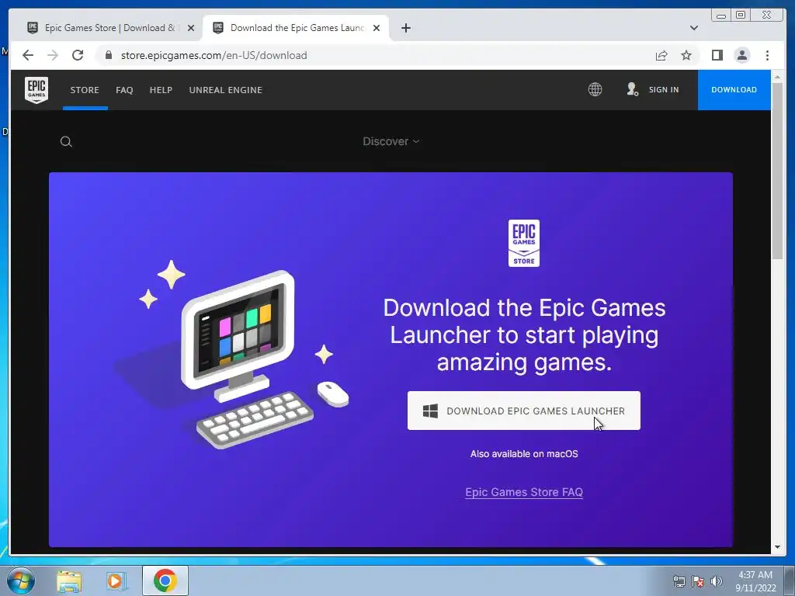Select the STORE navigation item
Viewport: 795px width, 596px height.
click(x=85, y=90)
